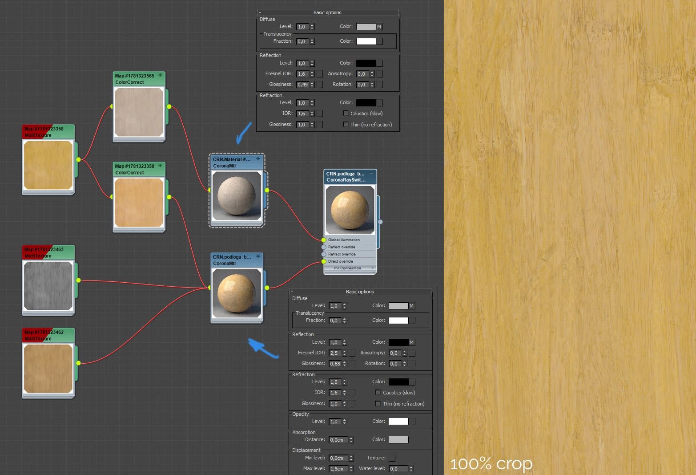Click the Displacement Max level 1,5cm field
This screenshot has width=696, height=475.
338,469
